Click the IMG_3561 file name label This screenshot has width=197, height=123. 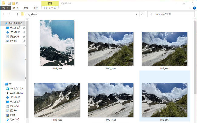[x=165, y=120]
